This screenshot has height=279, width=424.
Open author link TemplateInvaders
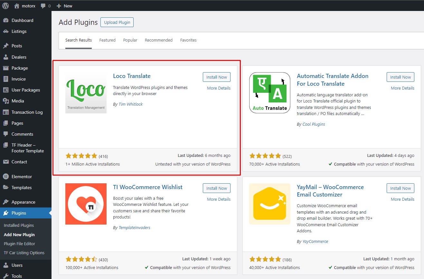(x=135, y=227)
